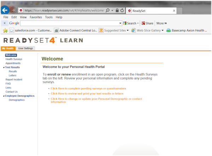The width and height of the screenshot is (212, 156).
Task: Open the Tools menu
Action: [x=49, y=17]
